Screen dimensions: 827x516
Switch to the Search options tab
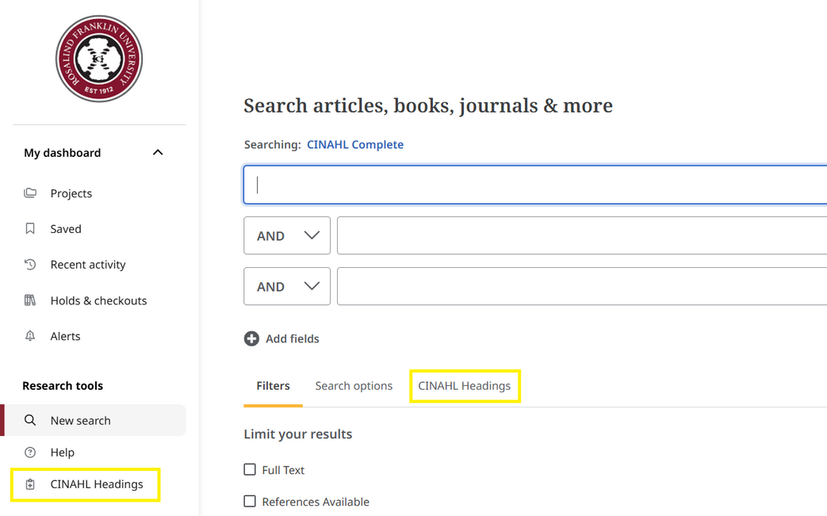[x=354, y=386]
